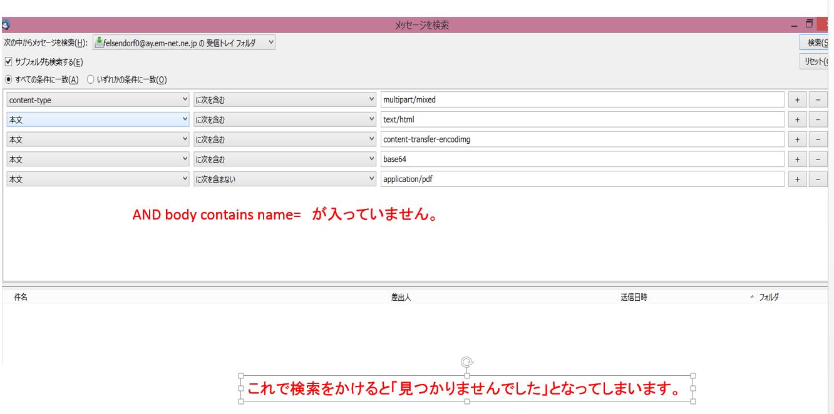Image resolution: width=834 pixels, height=414 pixels.
Task: Open the 受信トレイ folder selection dropdown
Action: tap(184, 43)
